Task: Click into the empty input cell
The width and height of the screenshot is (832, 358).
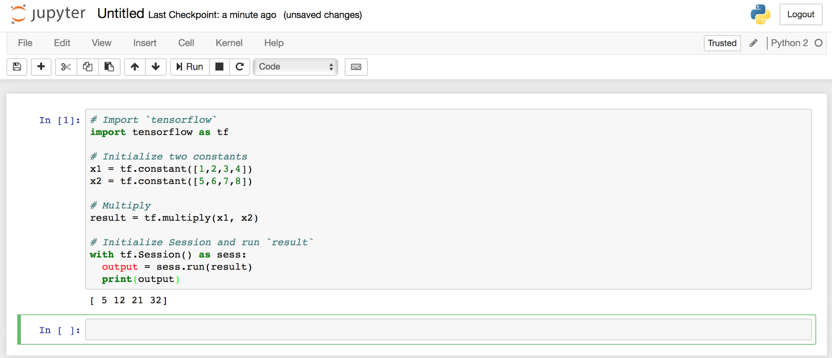Action: pyautogui.click(x=447, y=330)
